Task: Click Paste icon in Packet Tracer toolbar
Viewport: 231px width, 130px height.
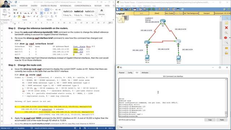Action: (x=145, y=9)
